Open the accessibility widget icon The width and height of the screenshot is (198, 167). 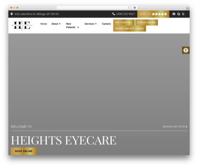click(x=186, y=50)
